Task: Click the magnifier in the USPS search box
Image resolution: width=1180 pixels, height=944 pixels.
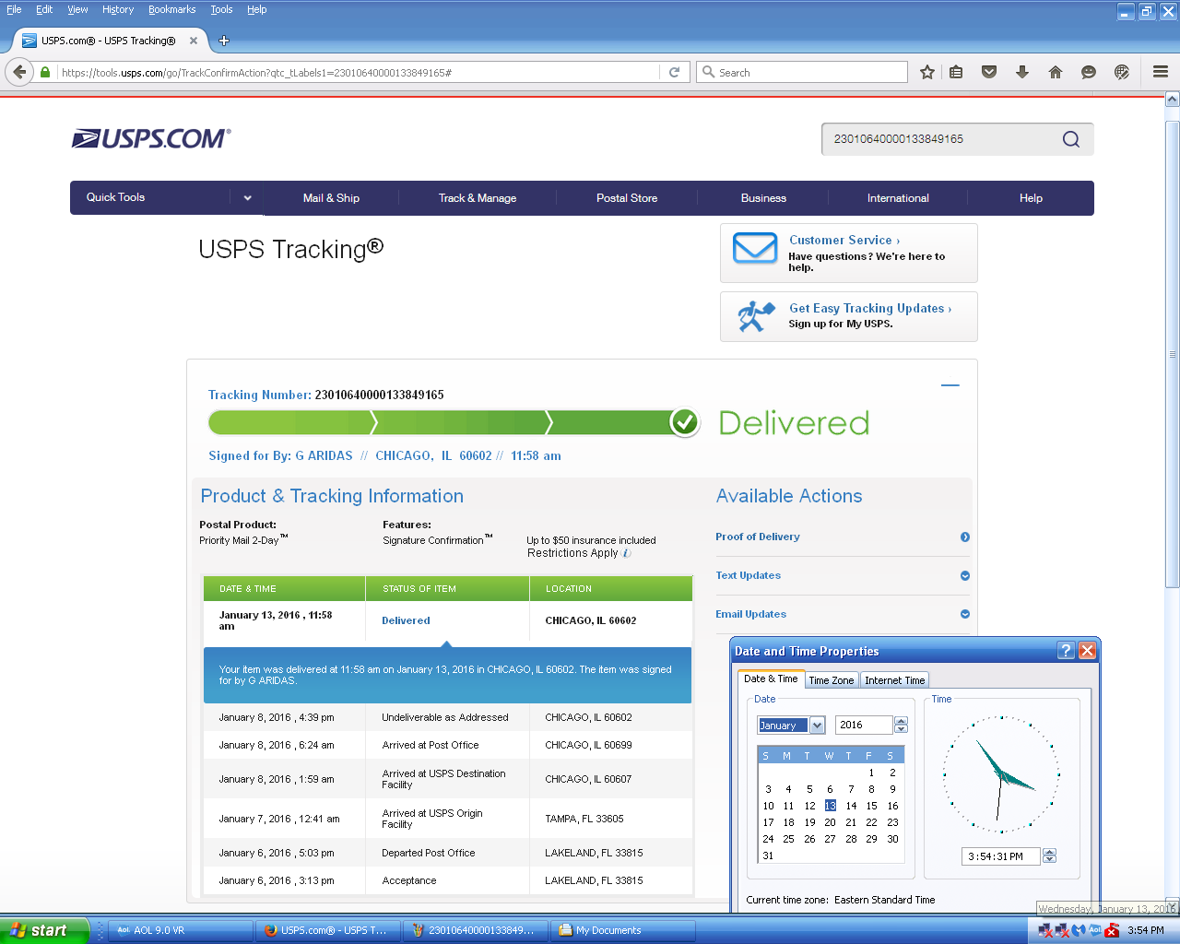Action: [1070, 139]
